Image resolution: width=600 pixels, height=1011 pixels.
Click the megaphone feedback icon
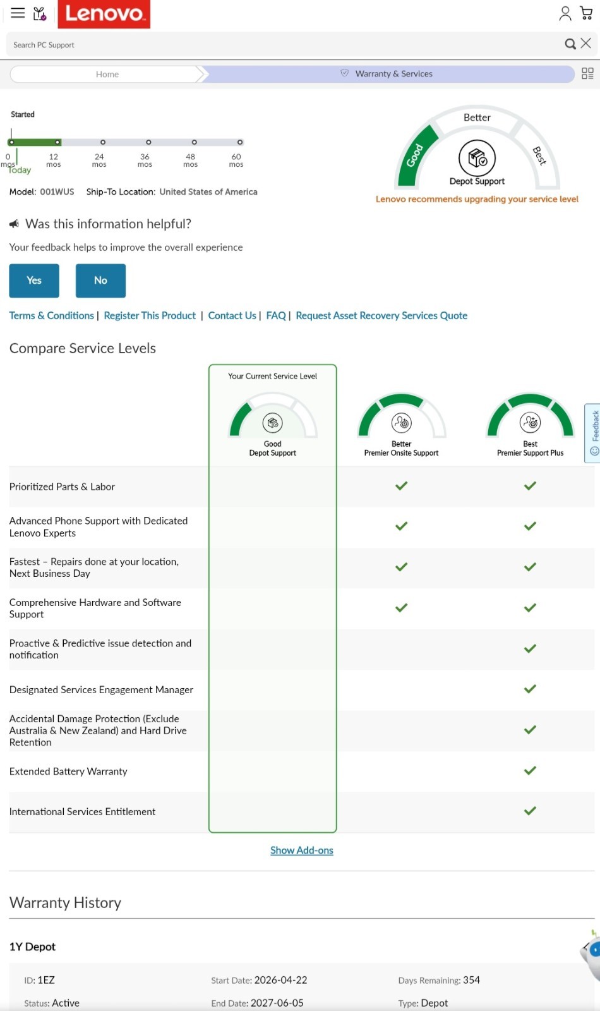tap(15, 224)
